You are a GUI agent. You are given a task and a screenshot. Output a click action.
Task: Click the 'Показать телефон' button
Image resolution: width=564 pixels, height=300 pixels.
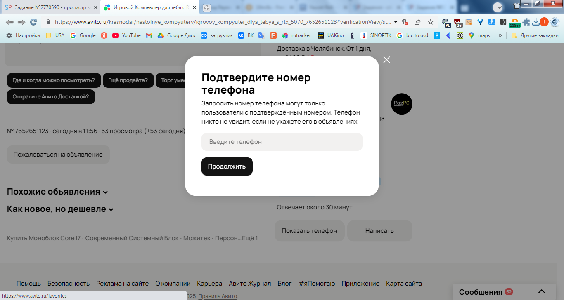pyautogui.click(x=310, y=231)
